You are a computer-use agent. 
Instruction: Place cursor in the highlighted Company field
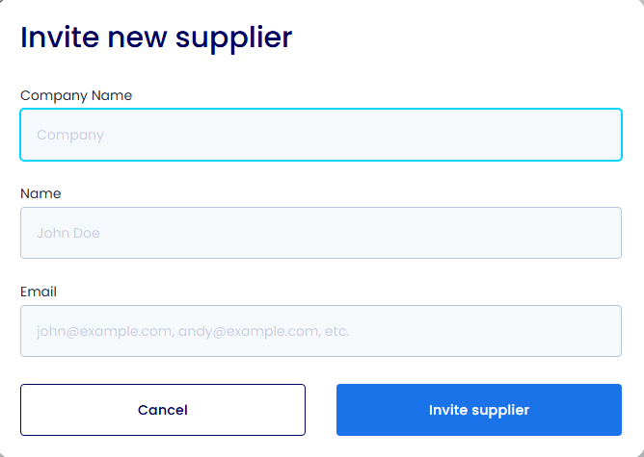tap(320, 135)
